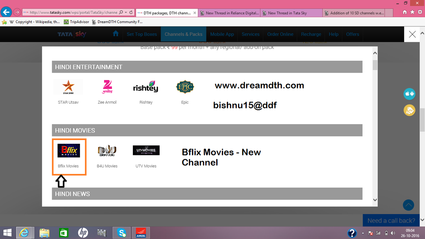Open browser Tools gear icon
425x239 pixels.
[x=420, y=12]
